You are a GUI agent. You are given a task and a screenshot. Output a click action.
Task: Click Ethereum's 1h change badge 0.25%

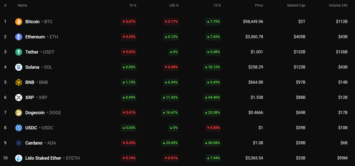point(129,37)
